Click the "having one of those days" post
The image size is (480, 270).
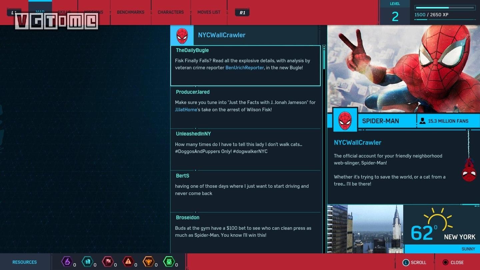242,190
